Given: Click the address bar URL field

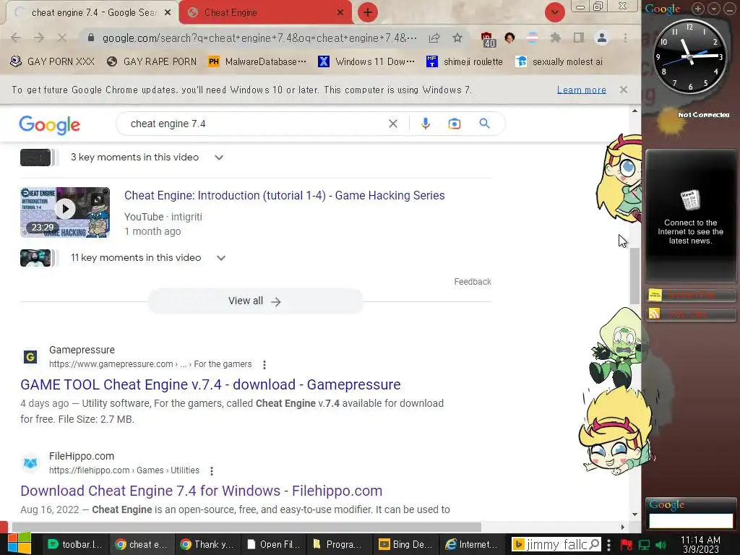Looking at the screenshot, I should (x=259, y=38).
